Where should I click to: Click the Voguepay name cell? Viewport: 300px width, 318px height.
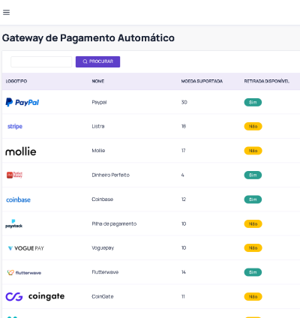coord(103,248)
